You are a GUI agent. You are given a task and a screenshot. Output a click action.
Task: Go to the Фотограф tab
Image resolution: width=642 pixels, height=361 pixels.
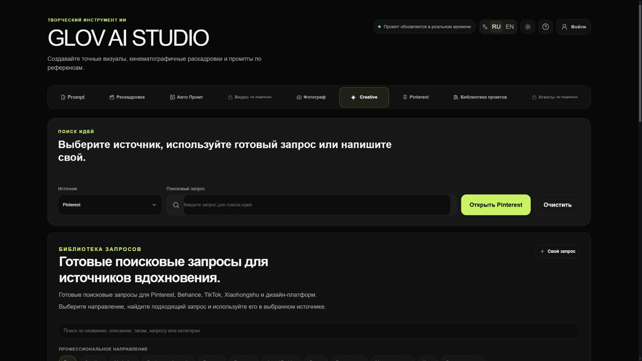[x=311, y=97]
